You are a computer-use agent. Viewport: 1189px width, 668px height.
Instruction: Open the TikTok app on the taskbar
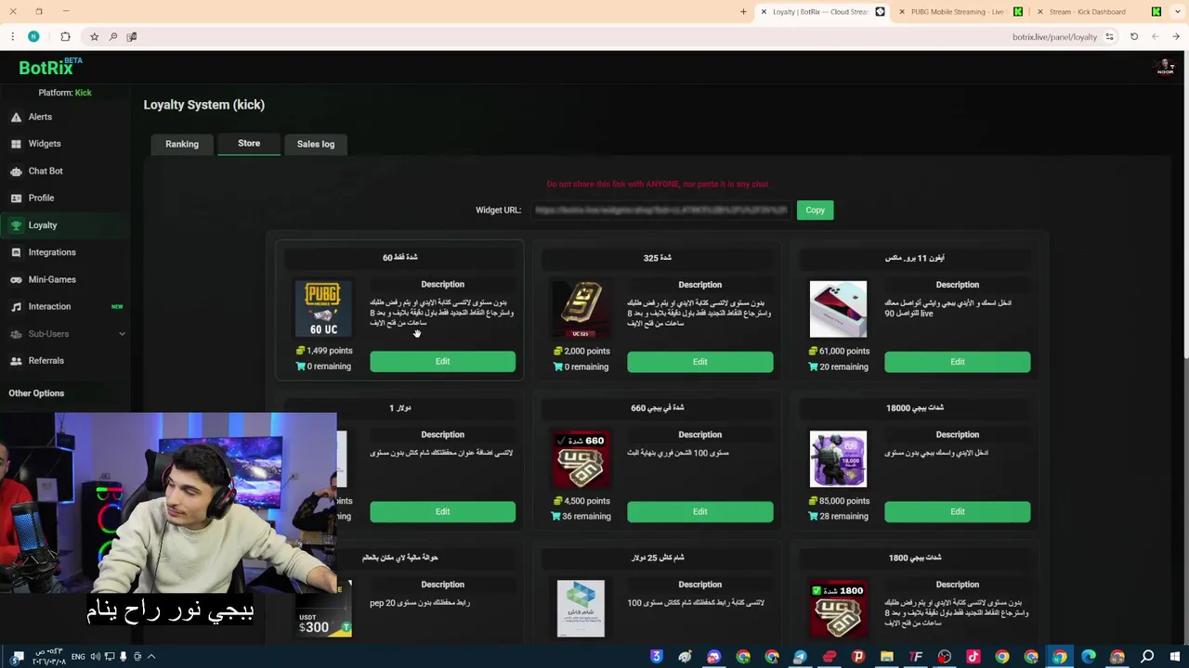(x=973, y=657)
